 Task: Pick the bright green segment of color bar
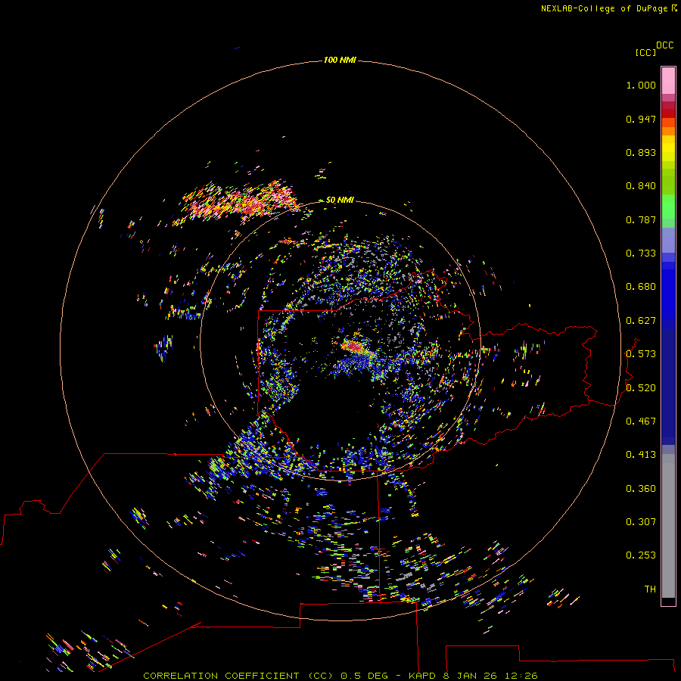click(x=668, y=207)
